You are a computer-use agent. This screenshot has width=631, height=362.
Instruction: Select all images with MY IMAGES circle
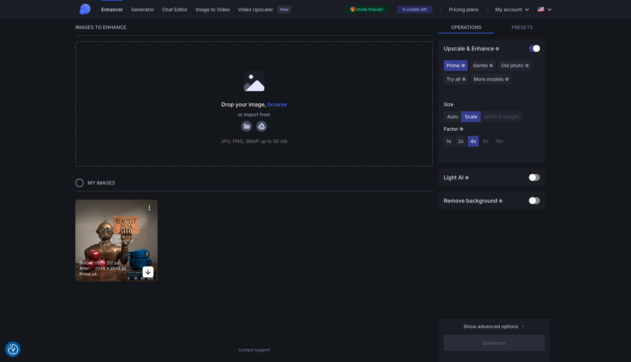tap(79, 183)
